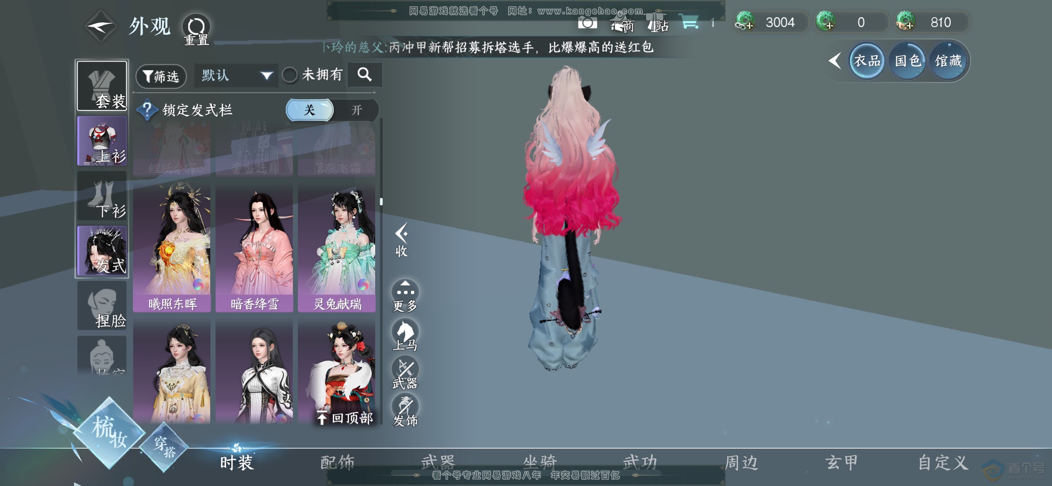Switch to the 坐骑 tab
The height and width of the screenshot is (486, 1052).
coord(539,462)
